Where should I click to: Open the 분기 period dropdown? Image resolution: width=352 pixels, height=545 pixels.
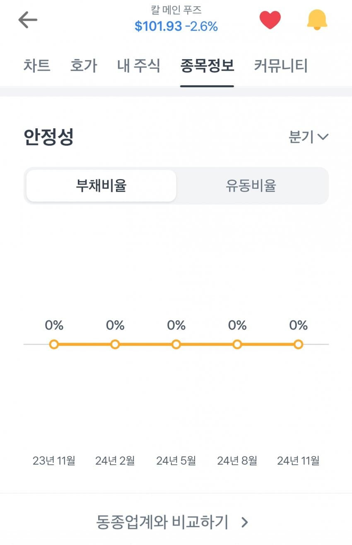[x=309, y=137]
